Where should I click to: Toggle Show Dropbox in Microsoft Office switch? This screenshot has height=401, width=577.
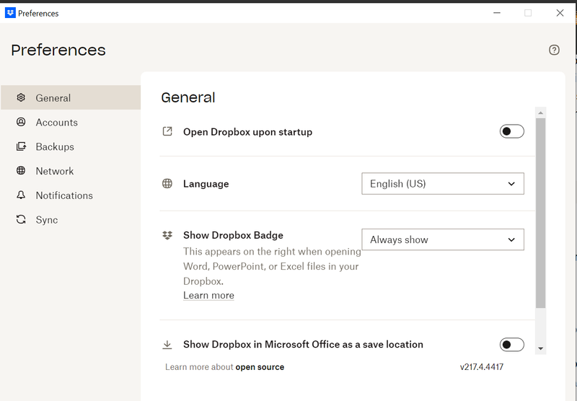click(511, 345)
